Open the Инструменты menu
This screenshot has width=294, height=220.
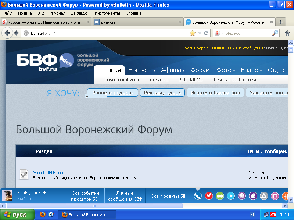107,13
